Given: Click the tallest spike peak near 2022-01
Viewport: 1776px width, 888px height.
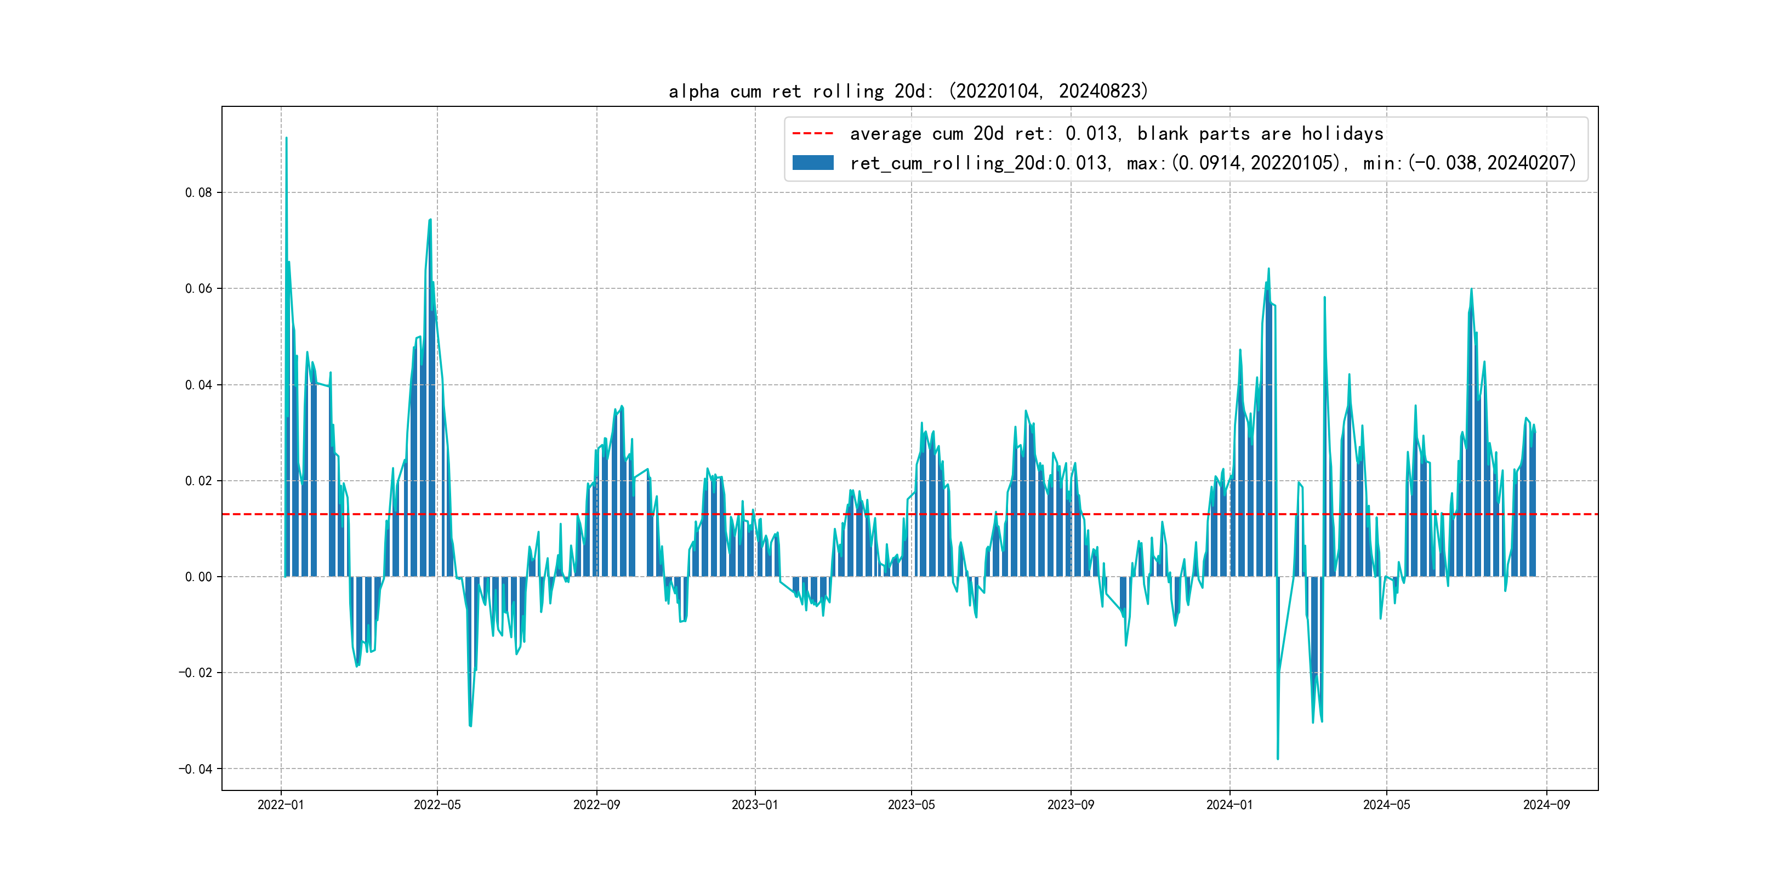Looking at the screenshot, I should (x=286, y=139).
